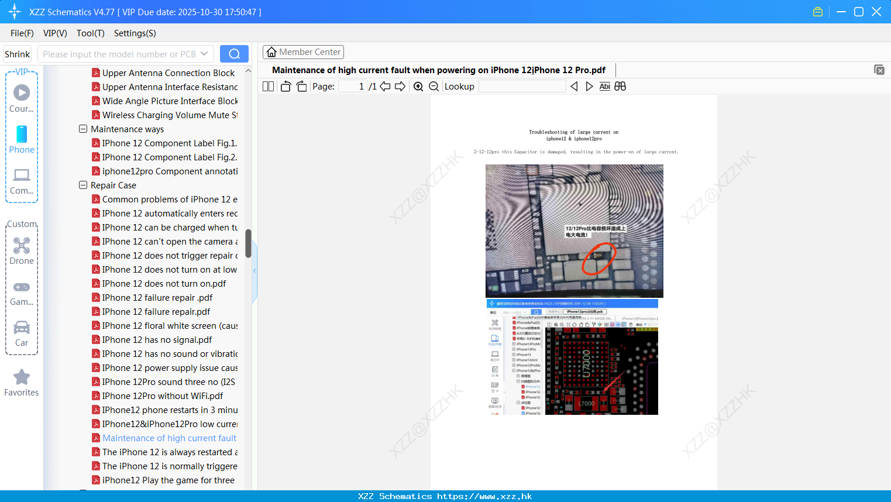This screenshot has width=891, height=502.
Task: Click the XZZ Schematics app logo
Action: [x=15, y=12]
